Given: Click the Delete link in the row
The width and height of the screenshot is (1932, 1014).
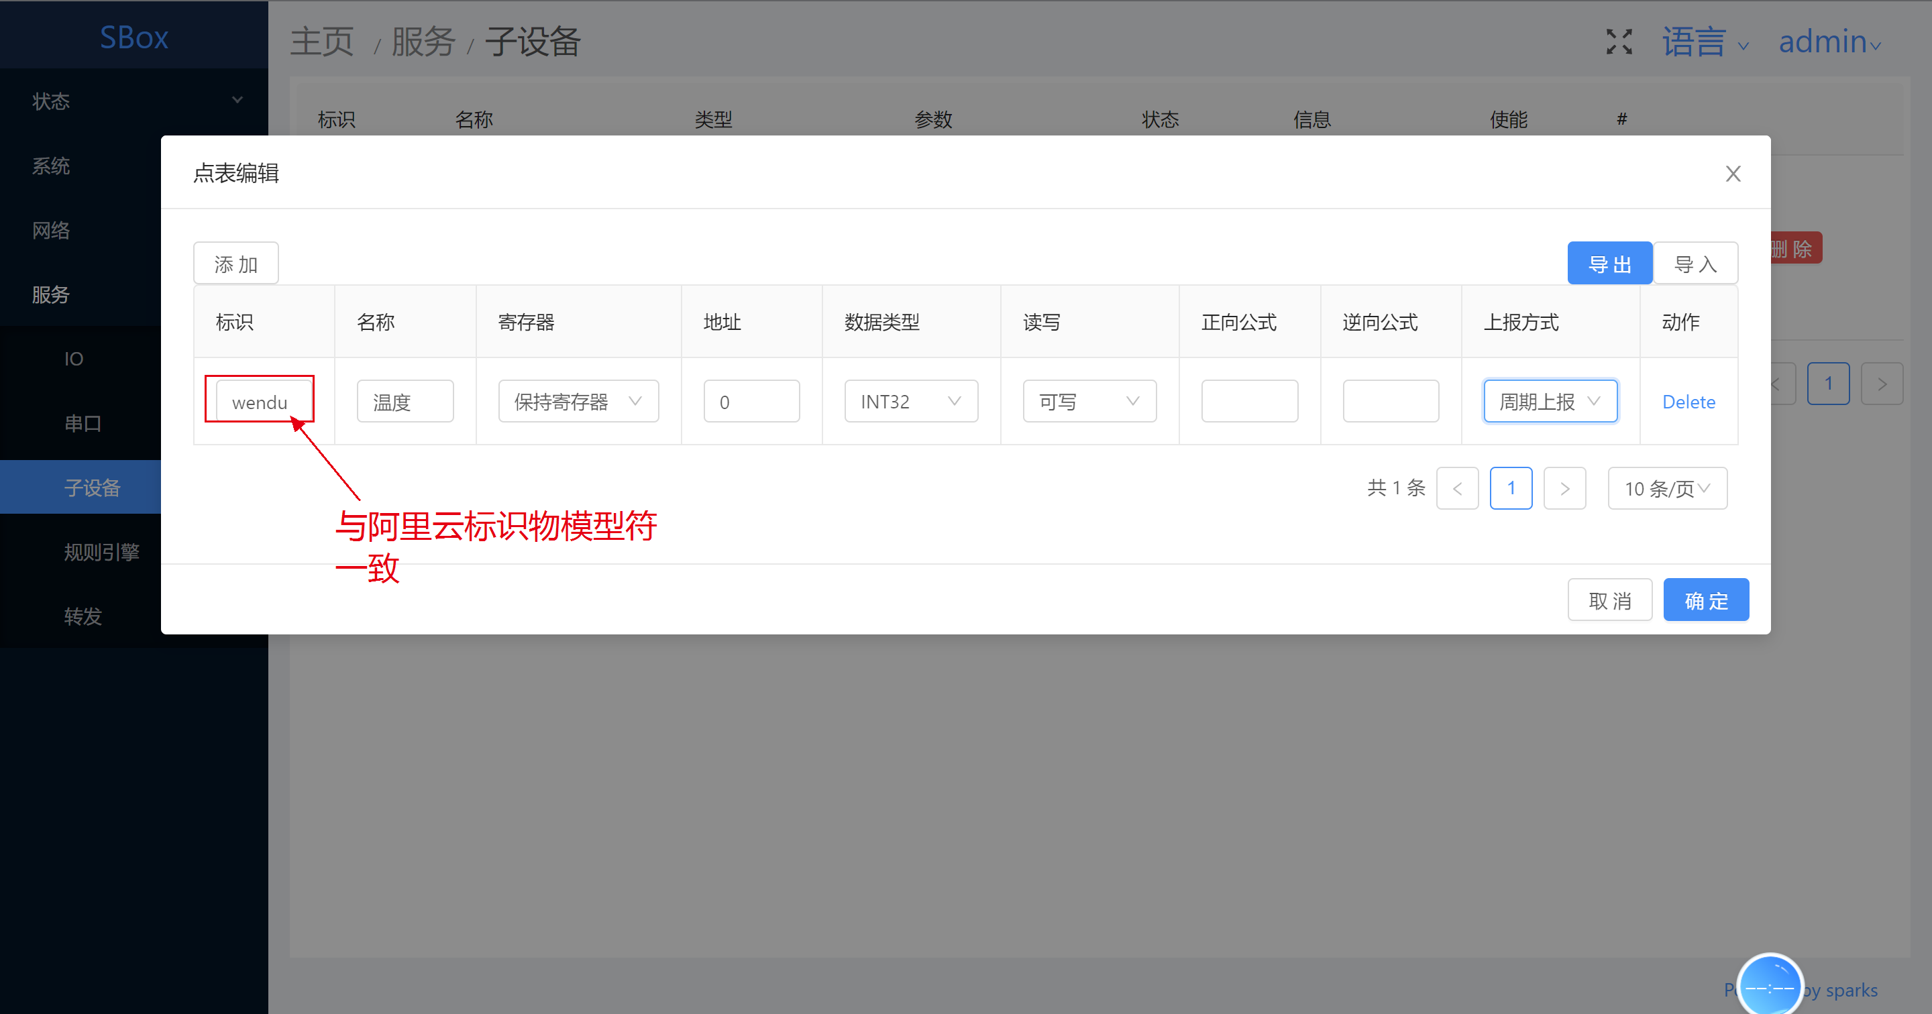Looking at the screenshot, I should tap(1688, 402).
